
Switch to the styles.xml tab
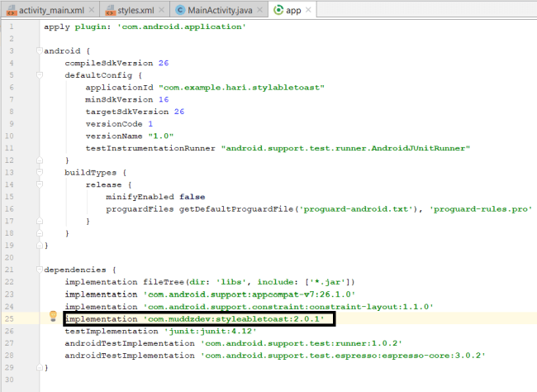[x=135, y=10]
